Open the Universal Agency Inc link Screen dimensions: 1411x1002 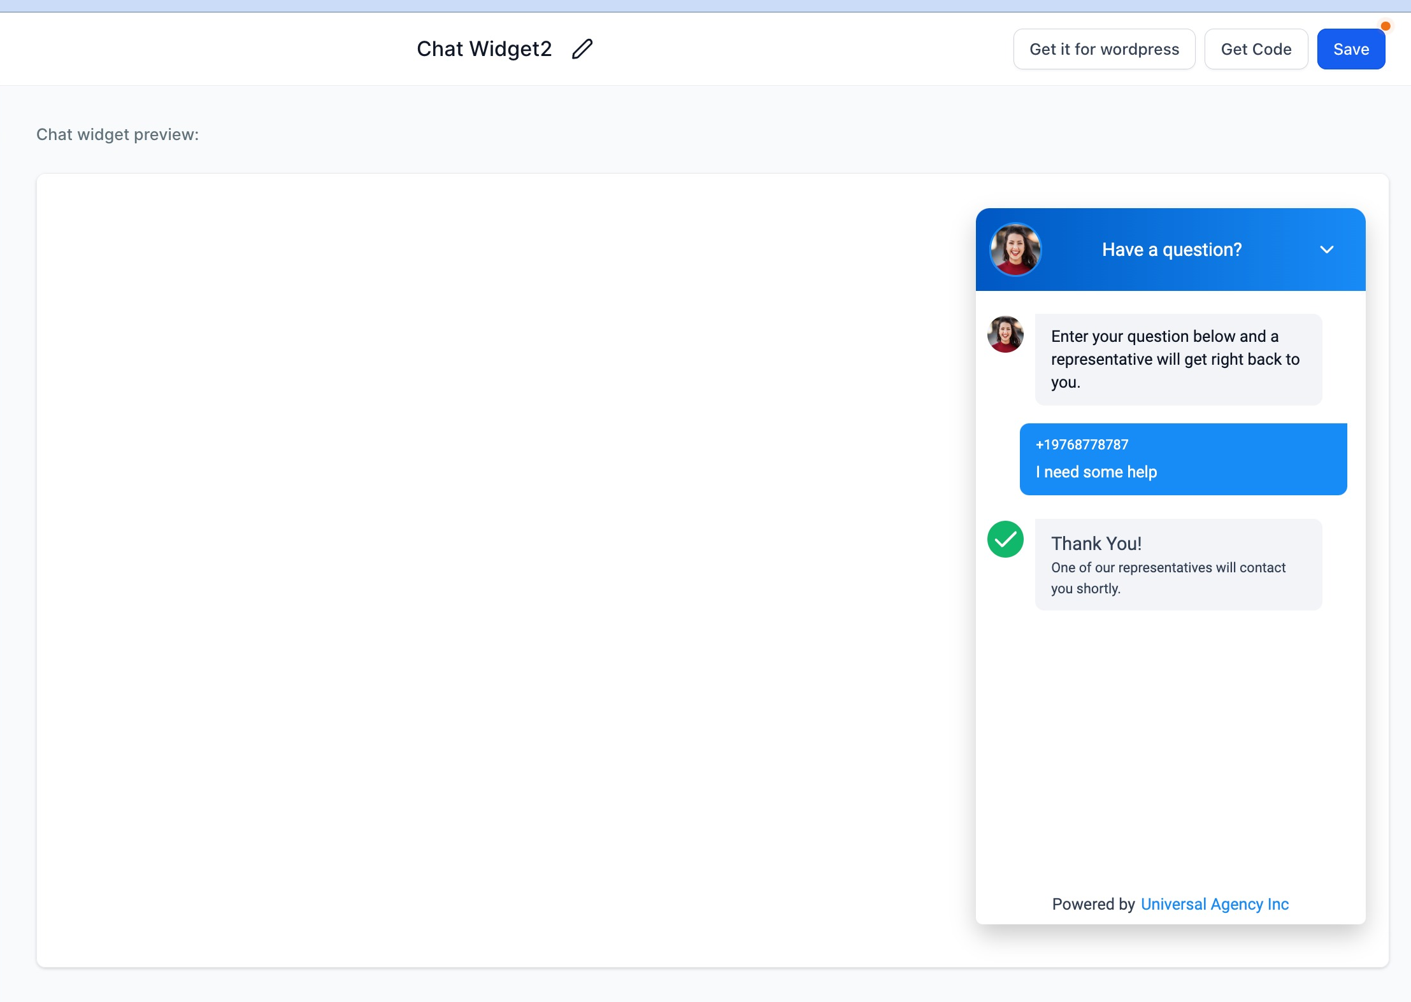(x=1214, y=904)
